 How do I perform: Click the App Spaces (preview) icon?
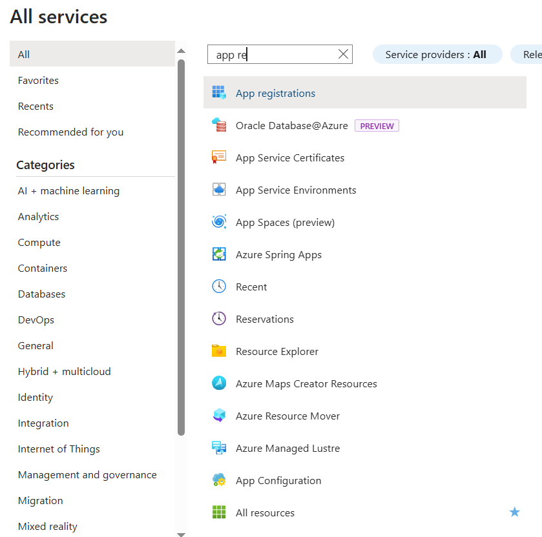pyautogui.click(x=219, y=222)
